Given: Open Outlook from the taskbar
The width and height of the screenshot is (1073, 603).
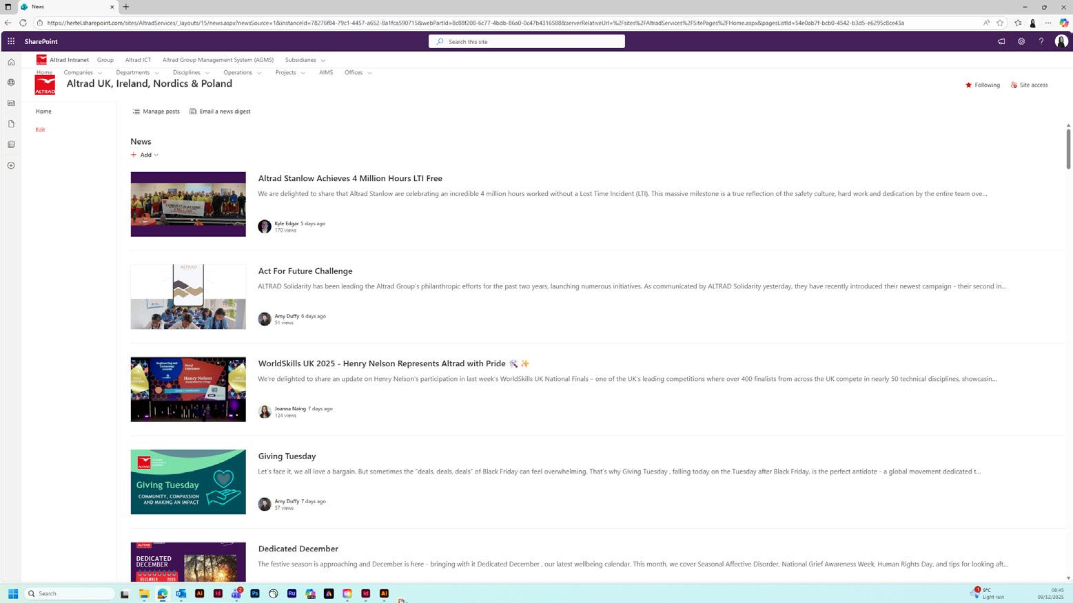Looking at the screenshot, I should [181, 593].
